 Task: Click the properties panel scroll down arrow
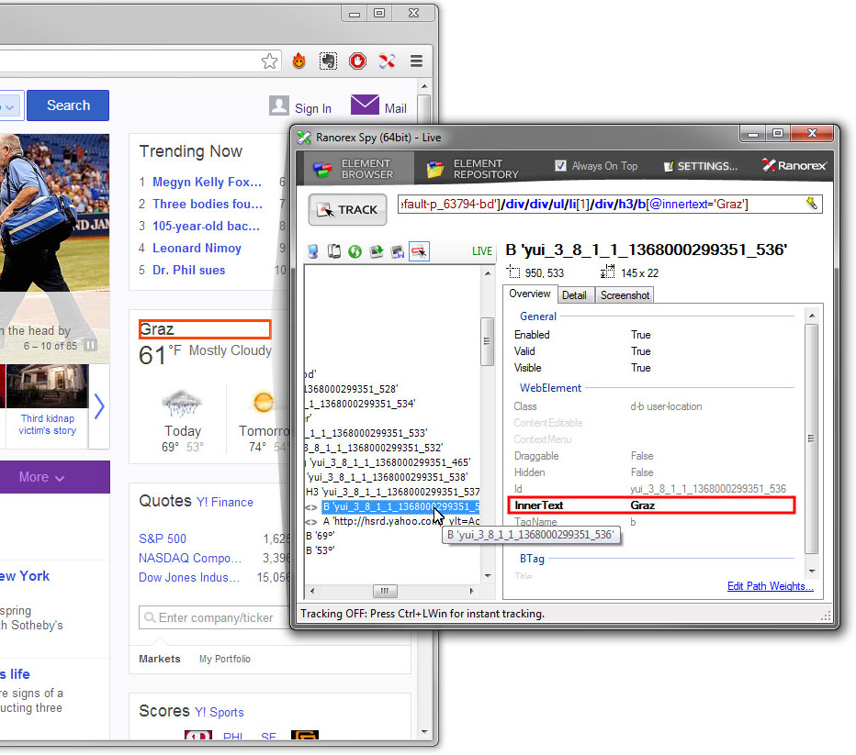click(812, 571)
